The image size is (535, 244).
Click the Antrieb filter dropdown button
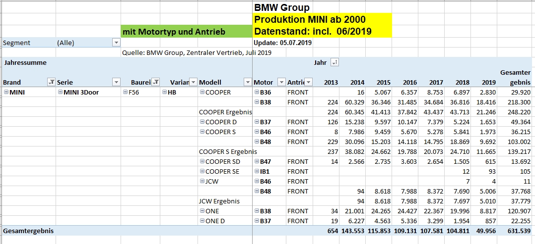[x=308, y=82]
